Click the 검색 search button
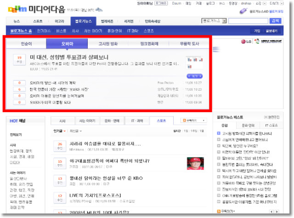This screenshot has height=218, width=294. point(275,21)
